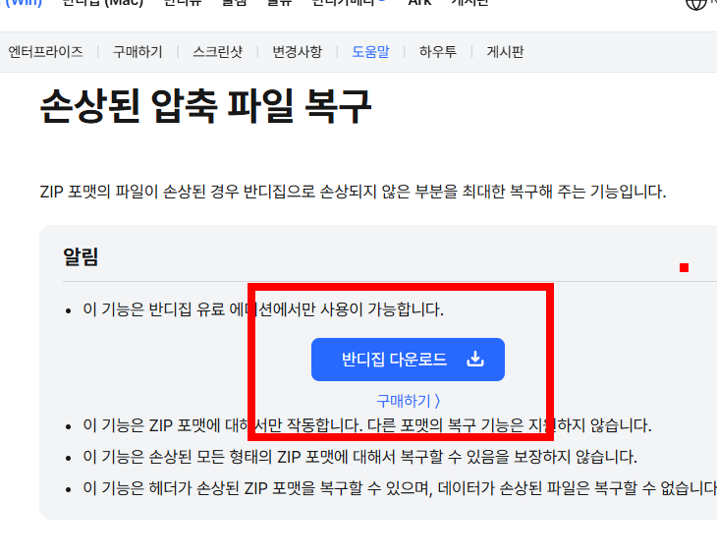Click the bullet saying 다른 포맷의 복구 기능은 지원하지 않습니다

(x=366, y=425)
